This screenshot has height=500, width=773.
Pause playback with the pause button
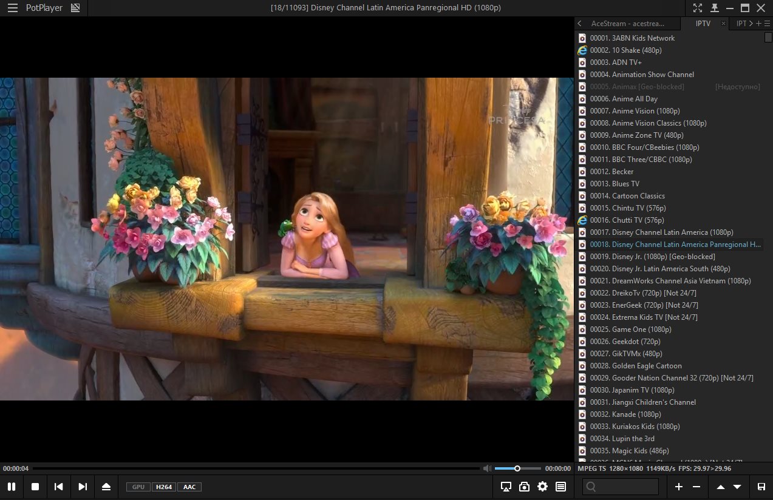(x=12, y=487)
